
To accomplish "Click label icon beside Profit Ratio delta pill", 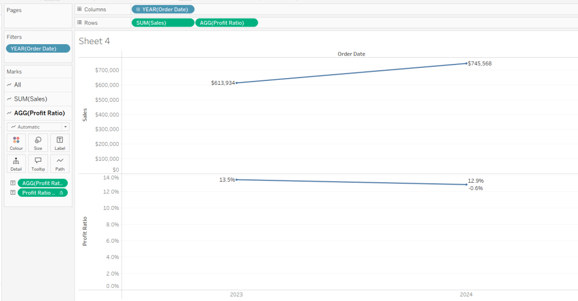I will [12, 193].
